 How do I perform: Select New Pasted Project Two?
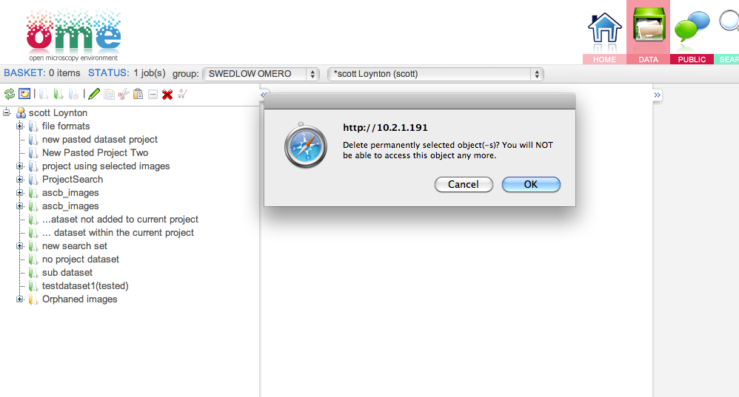(x=95, y=153)
